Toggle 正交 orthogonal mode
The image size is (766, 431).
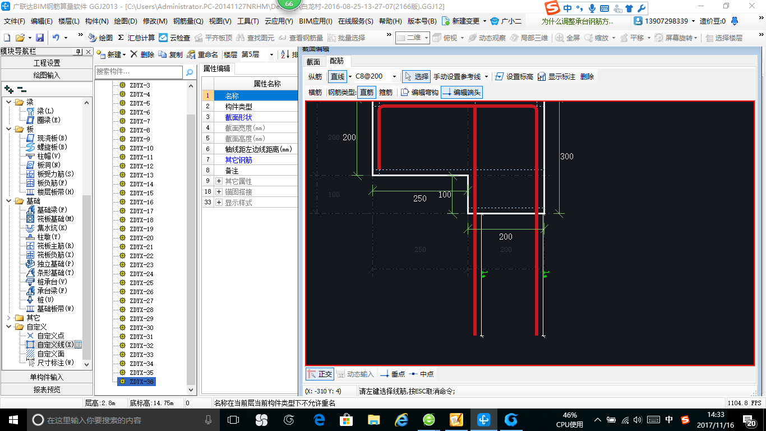pyautogui.click(x=320, y=374)
